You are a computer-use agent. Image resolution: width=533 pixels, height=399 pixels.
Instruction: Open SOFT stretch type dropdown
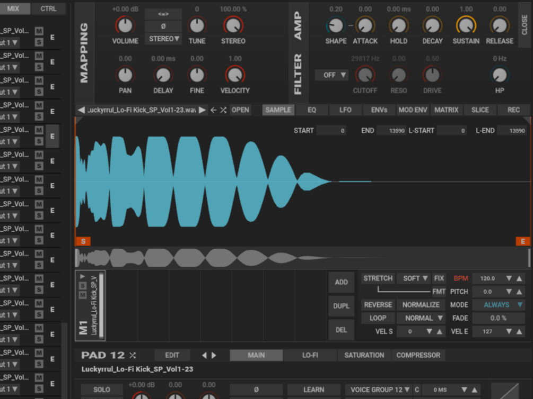pyautogui.click(x=414, y=278)
